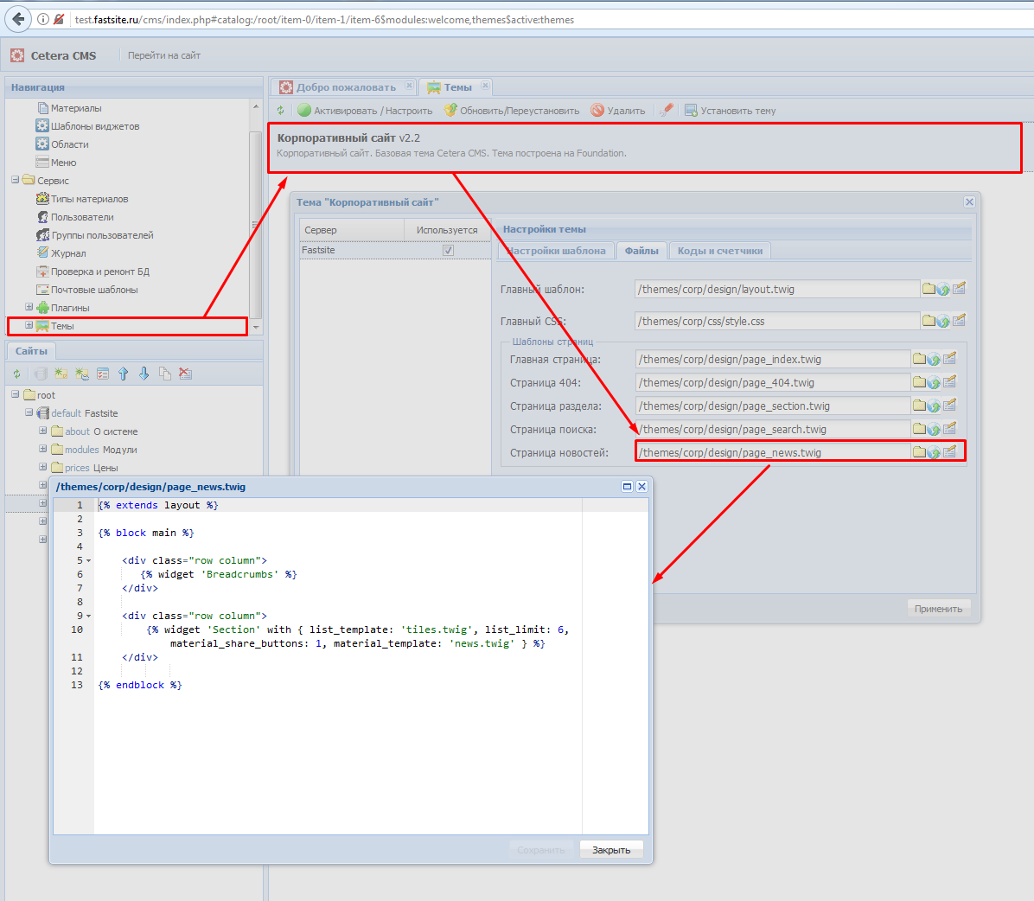This screenshot has height=901, width=1034.
Task: Edit Страница раздела template file
Action: click(x=949, y=405)
